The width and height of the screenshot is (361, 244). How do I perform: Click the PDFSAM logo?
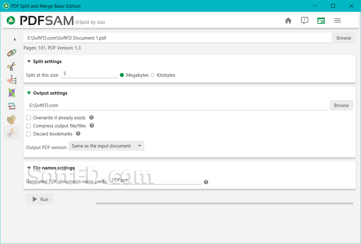(x=40, y=20)
